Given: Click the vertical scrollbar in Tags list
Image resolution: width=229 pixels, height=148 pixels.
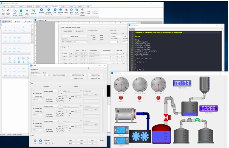Looking at the screenshot, I should point(103,110).
